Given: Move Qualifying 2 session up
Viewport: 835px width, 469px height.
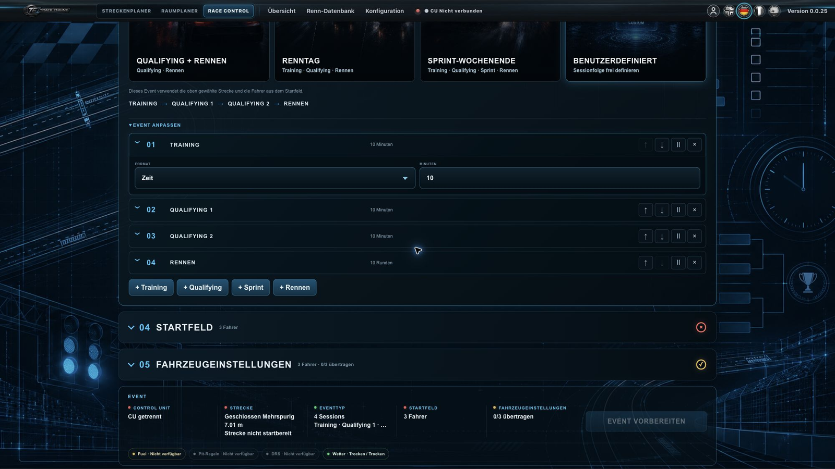Looking at the screenshot, I should tap(646, 237).
